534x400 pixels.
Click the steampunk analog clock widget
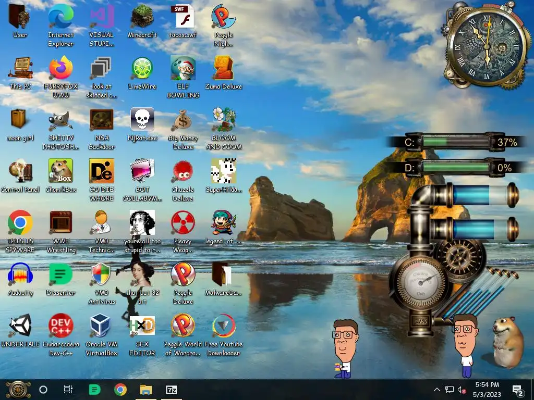click(487, 46)
